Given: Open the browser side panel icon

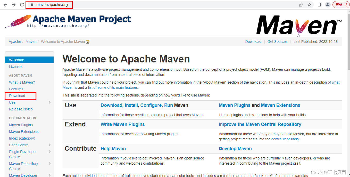Looking at the screenshot, I should 320,5.
